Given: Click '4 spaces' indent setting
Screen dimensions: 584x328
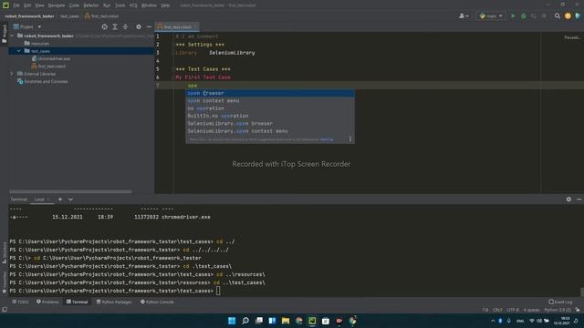Looking at the screenshot, I should click(531, 310).
